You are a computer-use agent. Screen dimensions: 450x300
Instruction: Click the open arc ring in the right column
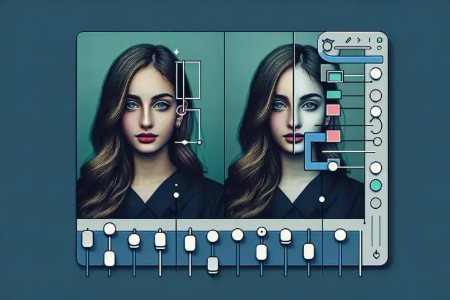377,126
